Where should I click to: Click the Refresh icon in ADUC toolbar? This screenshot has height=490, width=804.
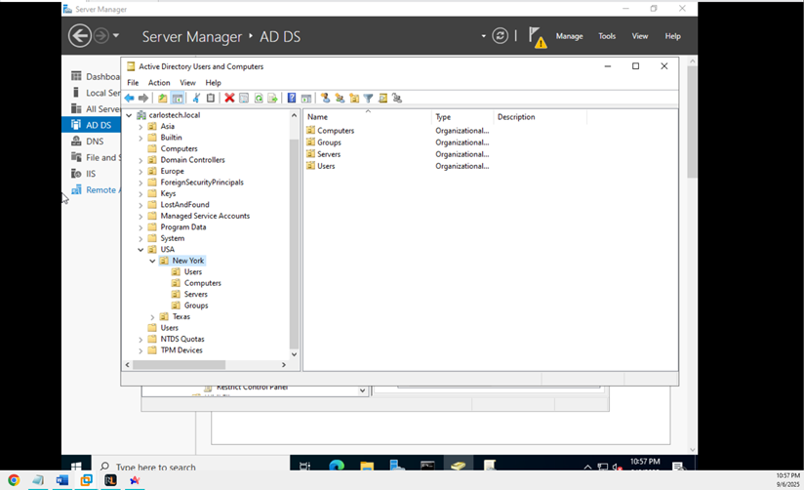click(259, 99)
